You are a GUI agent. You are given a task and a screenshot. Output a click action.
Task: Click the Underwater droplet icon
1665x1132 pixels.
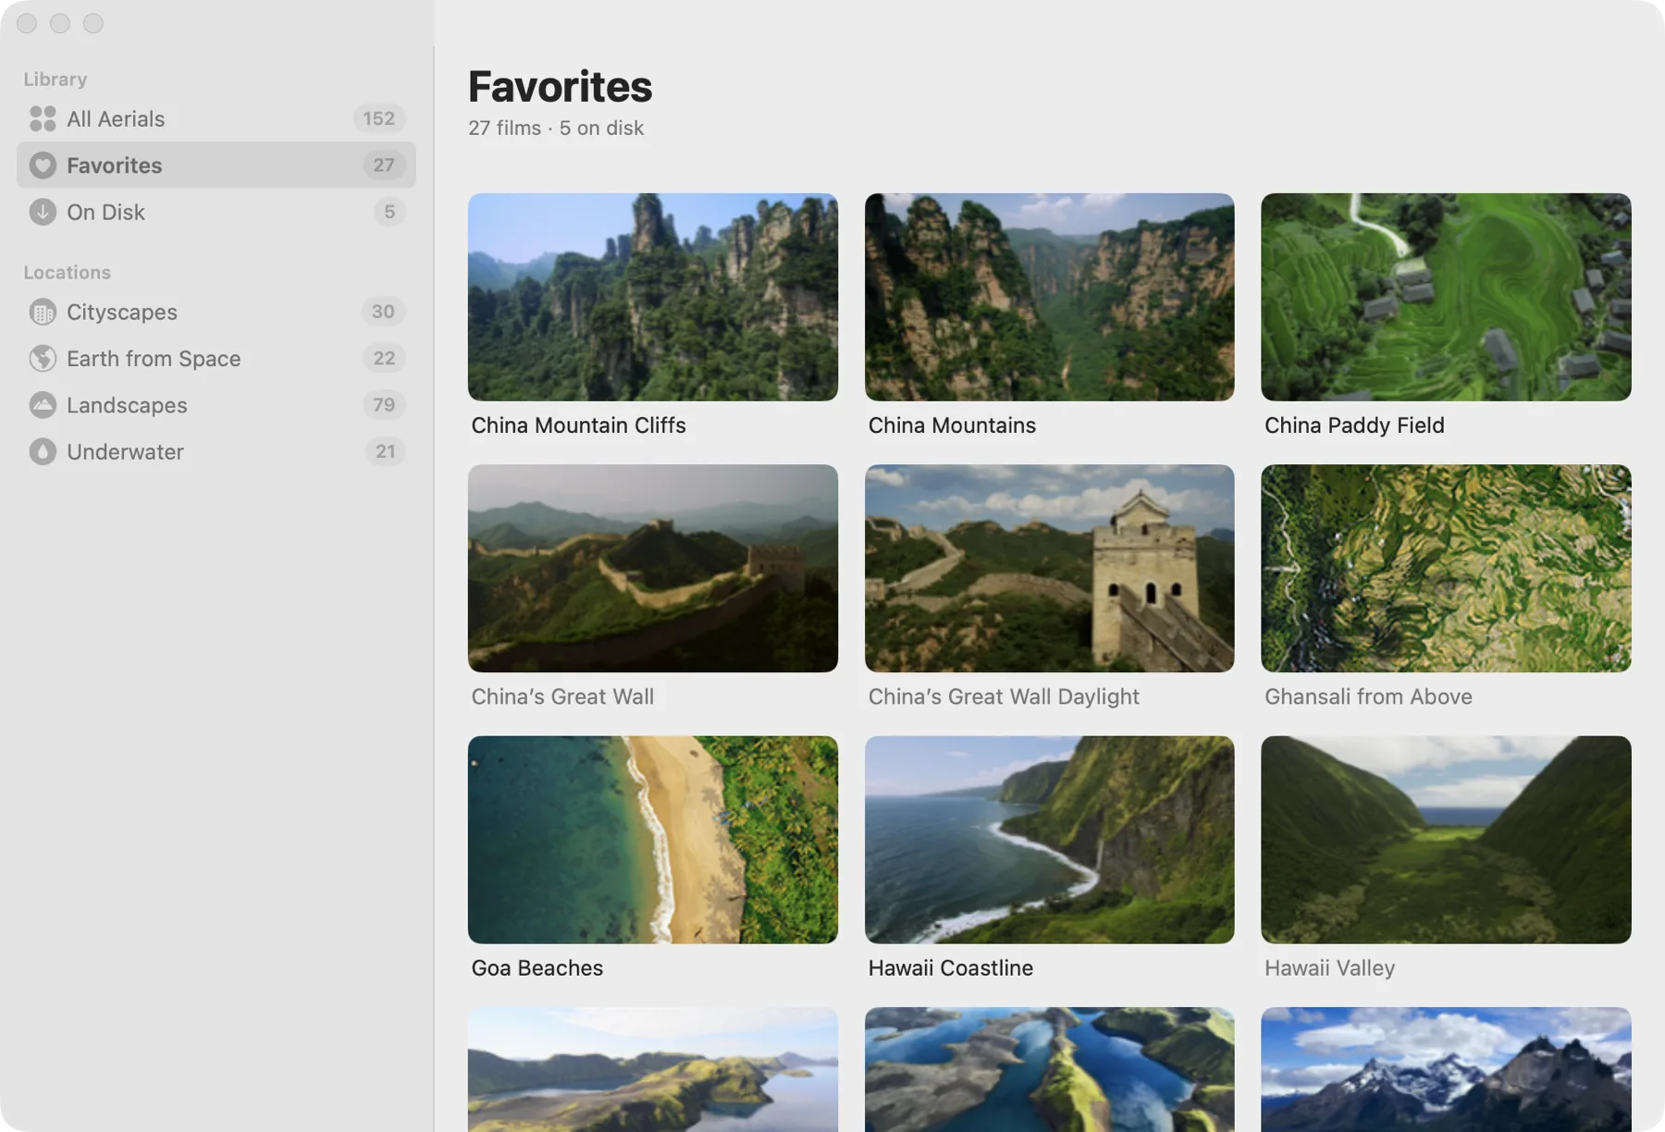pos(43,451)
